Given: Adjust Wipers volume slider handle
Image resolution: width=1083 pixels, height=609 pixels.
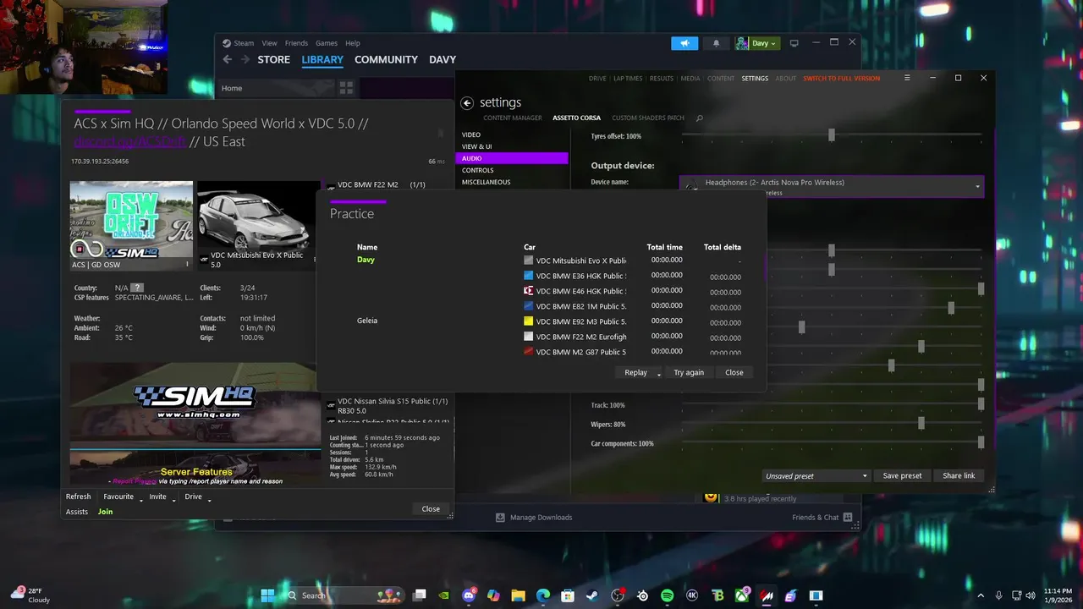Looking at the screenshot, I should (x=921, y=424).
